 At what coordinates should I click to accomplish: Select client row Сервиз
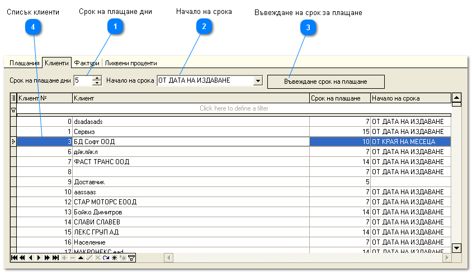(234, 132)
